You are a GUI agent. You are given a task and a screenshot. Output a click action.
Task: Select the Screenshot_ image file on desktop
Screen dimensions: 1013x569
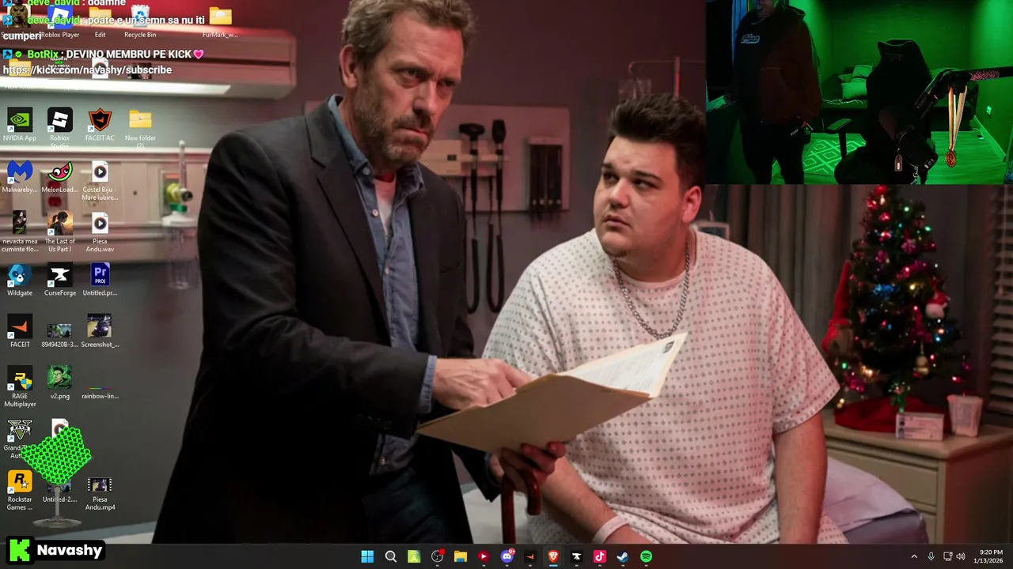coord(100,331)
